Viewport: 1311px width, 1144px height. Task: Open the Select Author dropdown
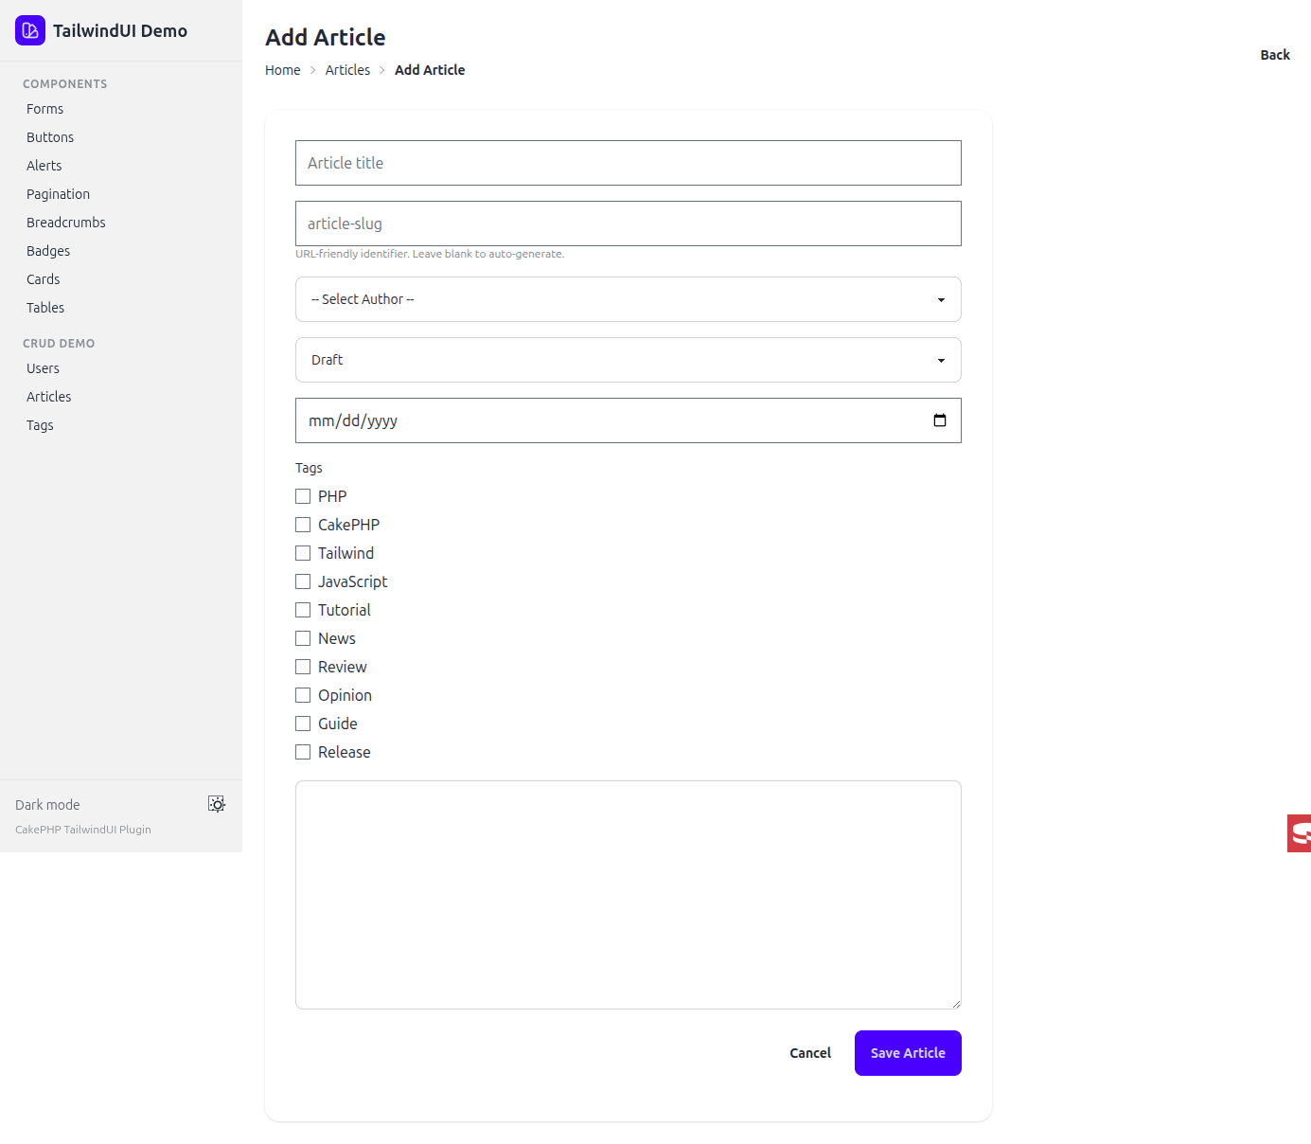click(629, 299)
